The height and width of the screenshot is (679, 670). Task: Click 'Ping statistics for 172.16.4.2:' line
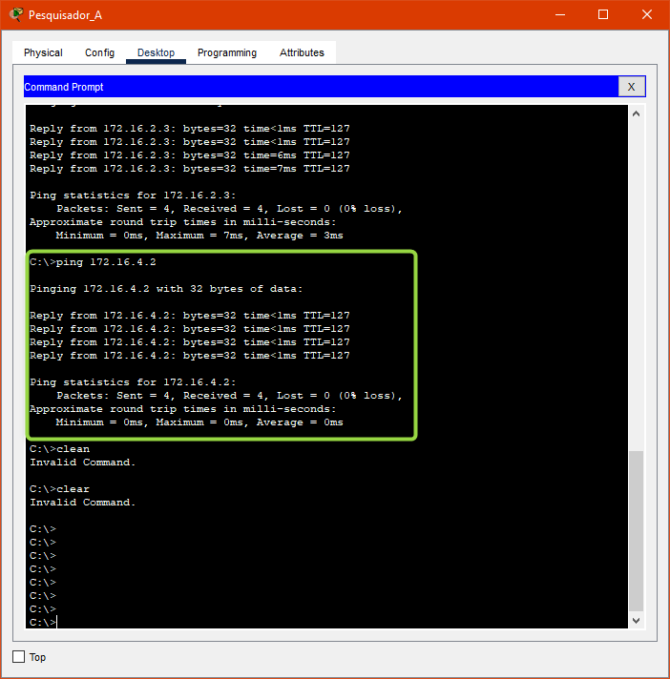tap(133, 382)
